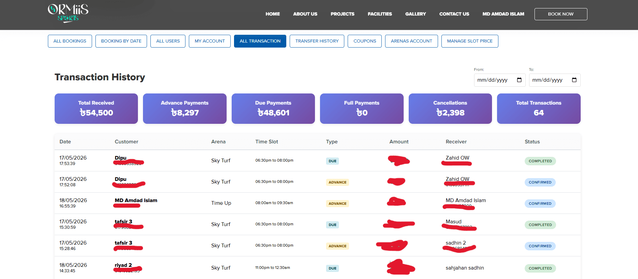Viewport: 638px width, 279px height.
Task: Click the Customer column header
Action: coord(126,142)
